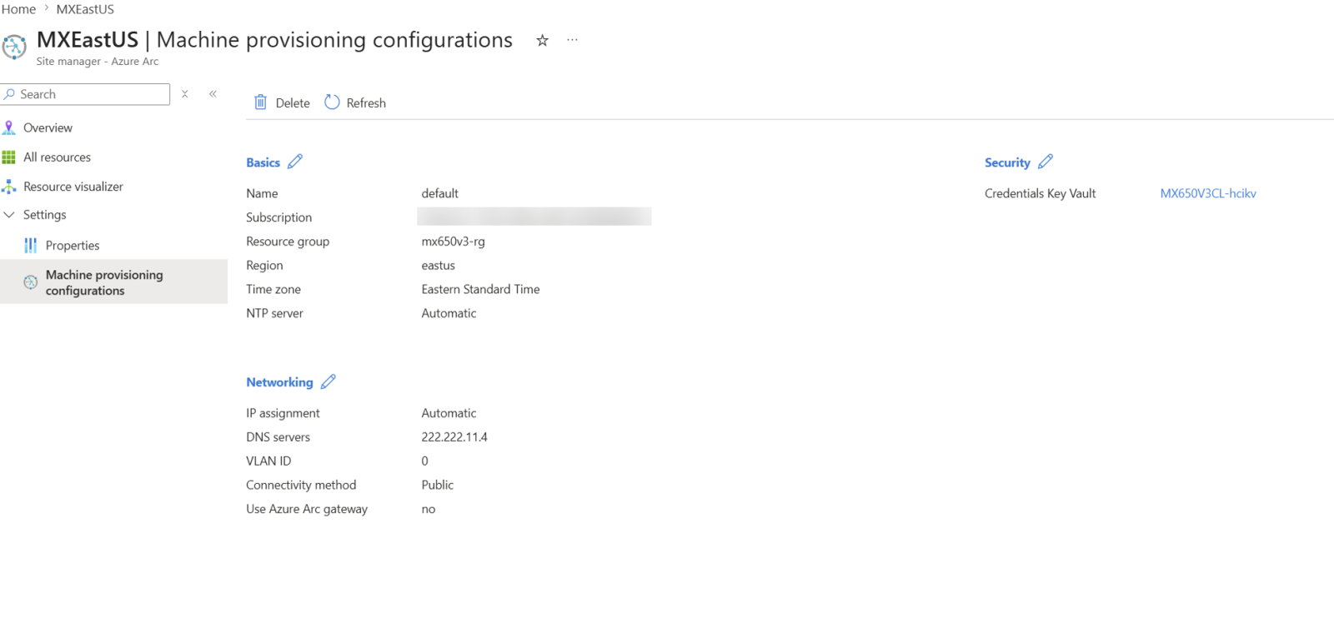Click the Overview map pin icon
This screenshot has width=1334, height=628.
(x=9, y=127)
